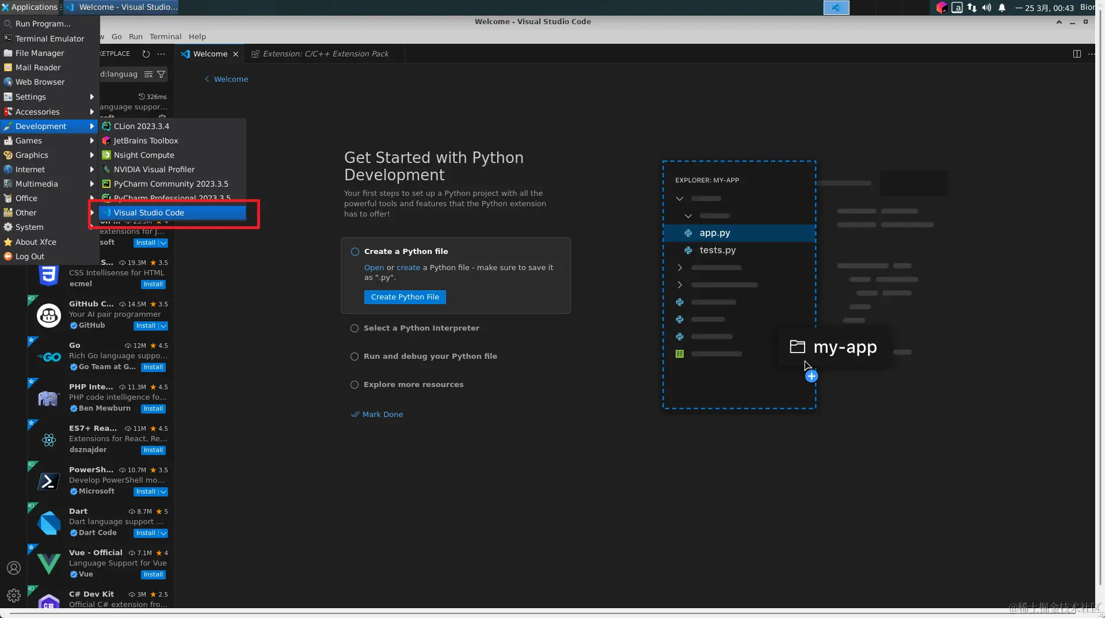Expand the Multimedia submenu
The image size is (1105, 618).
pyautogui.click(x=50, y=184)
